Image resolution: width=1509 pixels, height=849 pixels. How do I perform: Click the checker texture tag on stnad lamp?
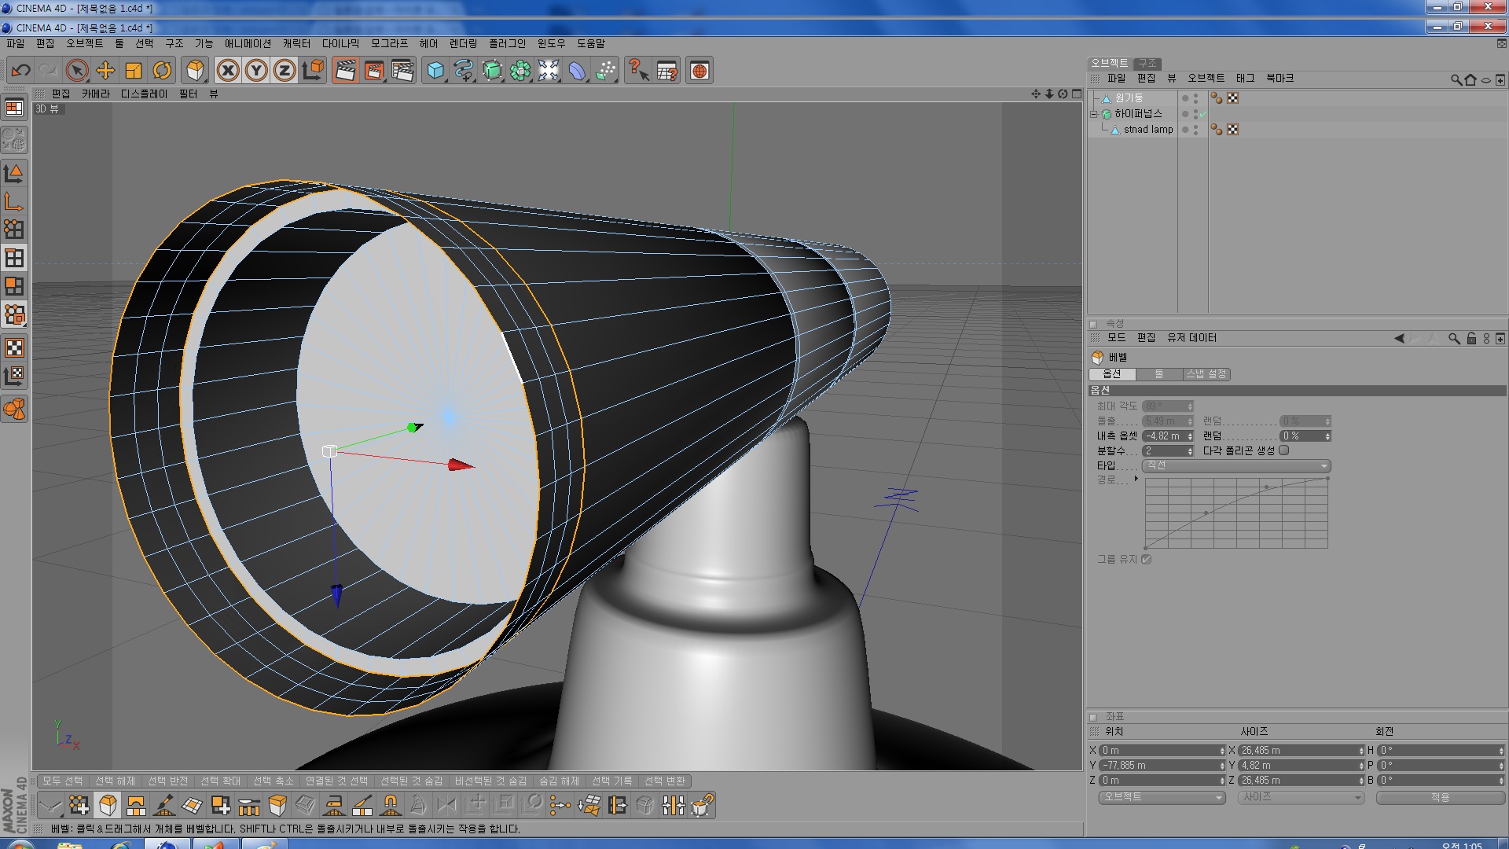tap(1232, 130)
